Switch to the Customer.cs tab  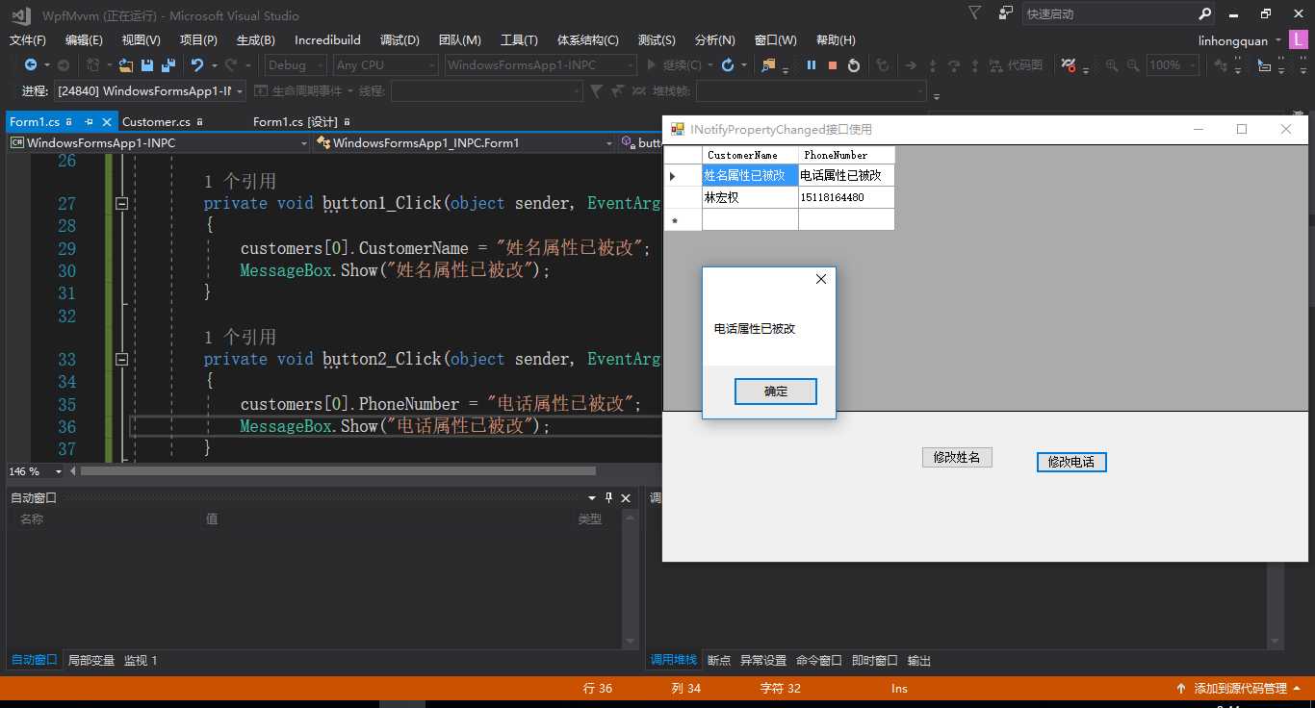156,122
